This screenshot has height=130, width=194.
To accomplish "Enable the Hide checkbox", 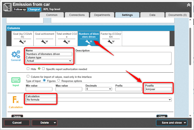I will point(28,69).
